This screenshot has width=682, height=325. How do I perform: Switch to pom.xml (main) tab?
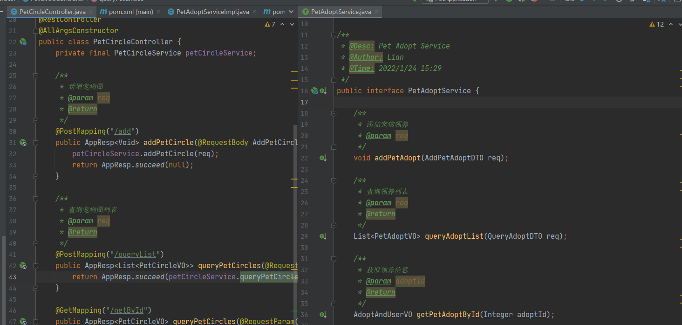(131, 12)
